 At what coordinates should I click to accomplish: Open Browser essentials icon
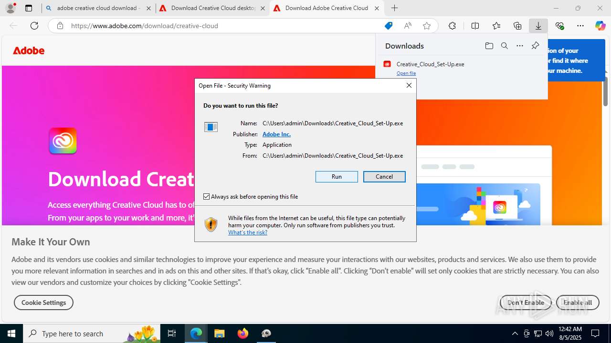pos(559,26)
